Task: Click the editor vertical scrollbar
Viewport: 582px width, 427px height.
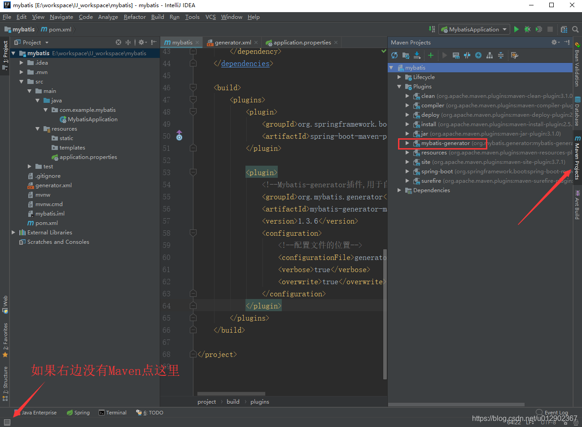Action: point(385,314)
